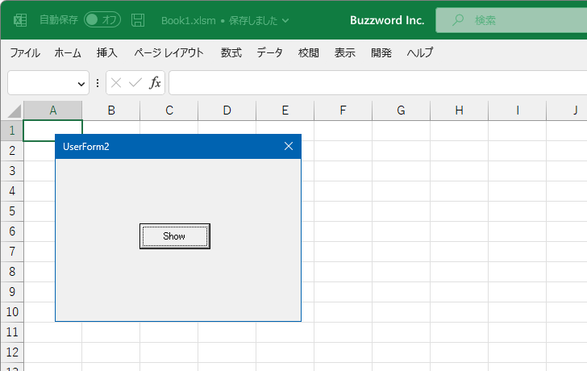Select column C header
Screen dimensions: 587x371
click(169, 110)
